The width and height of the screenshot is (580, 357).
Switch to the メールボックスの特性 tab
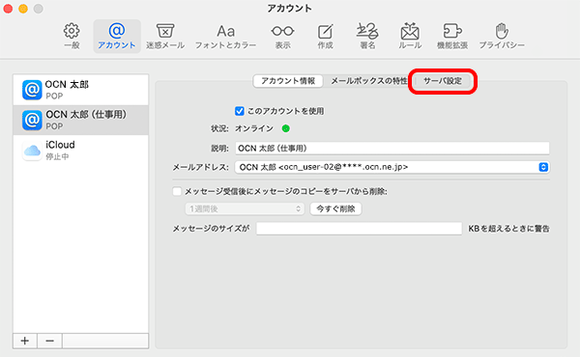(x=369, y=81)
